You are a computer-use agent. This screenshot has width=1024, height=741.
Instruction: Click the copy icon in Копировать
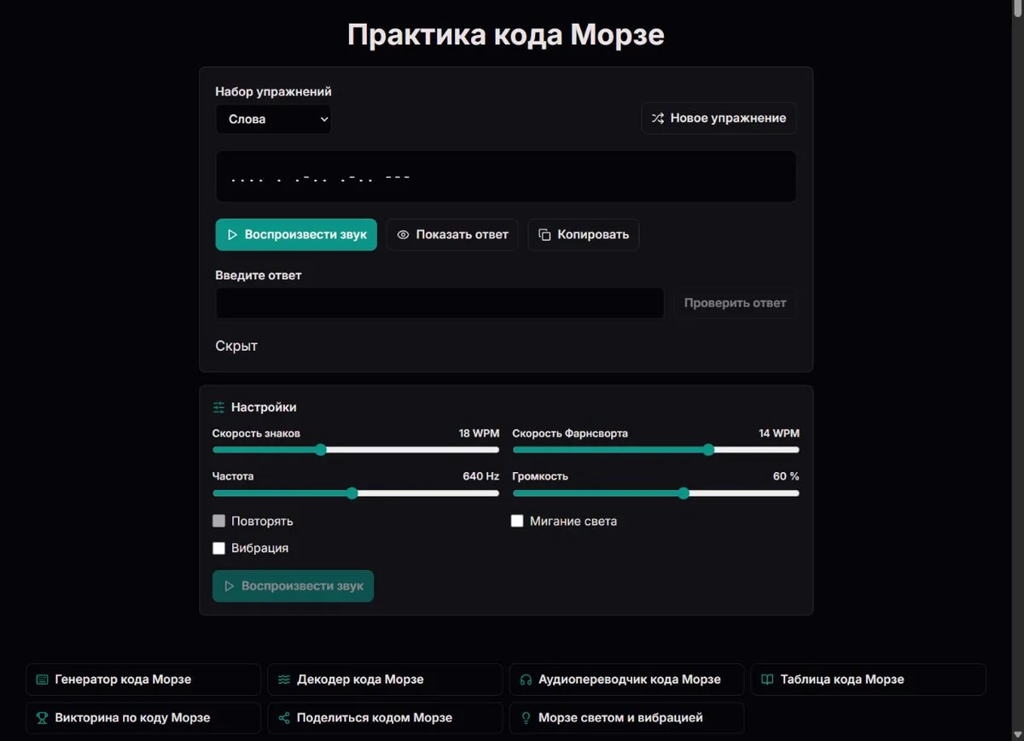tap(545, 235)
